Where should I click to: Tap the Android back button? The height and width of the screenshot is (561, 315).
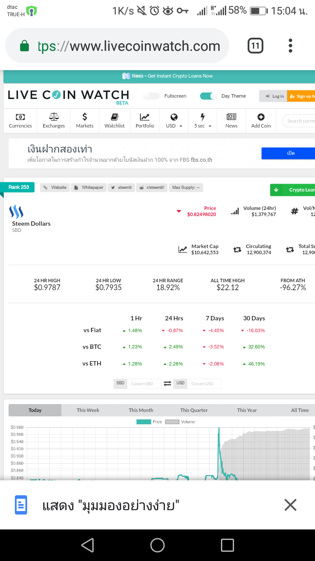click(87, 545)
